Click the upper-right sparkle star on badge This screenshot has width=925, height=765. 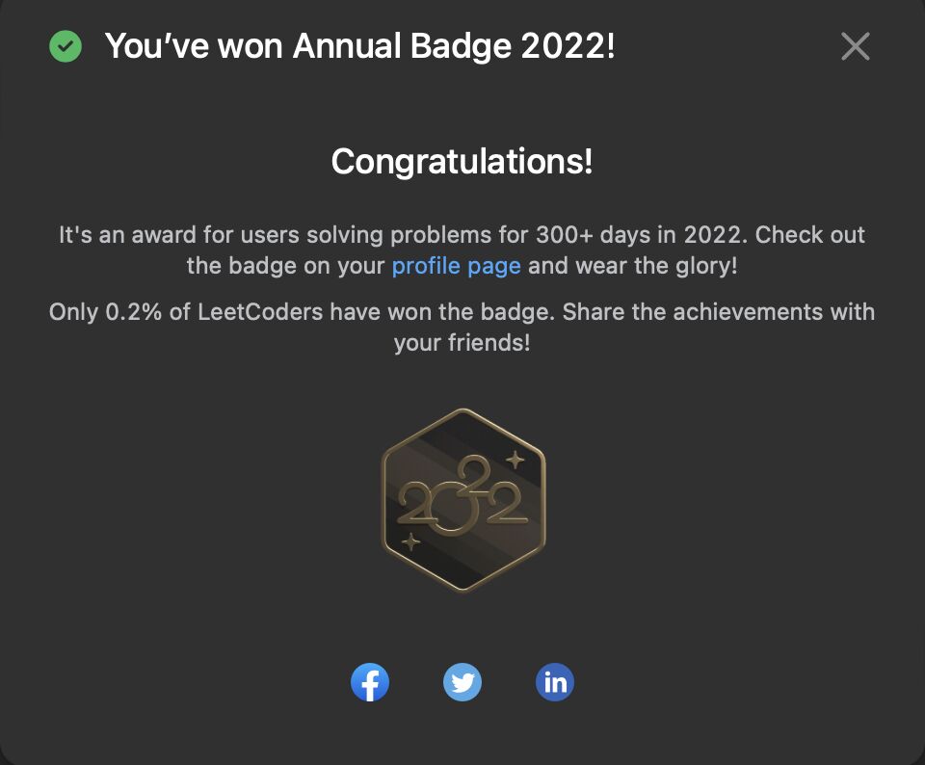[515, 460]
